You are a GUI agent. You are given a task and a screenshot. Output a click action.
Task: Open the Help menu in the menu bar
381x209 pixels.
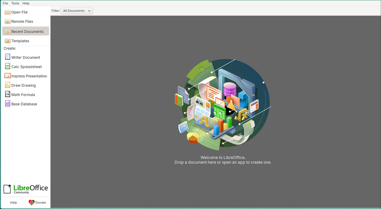point(26,3)
